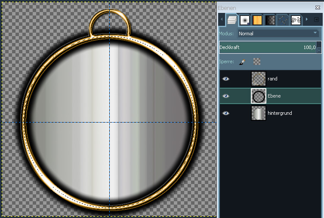Close the Ebenen dock panel
The width and height of the screenshot is (324, 218).
coord(318,8)
